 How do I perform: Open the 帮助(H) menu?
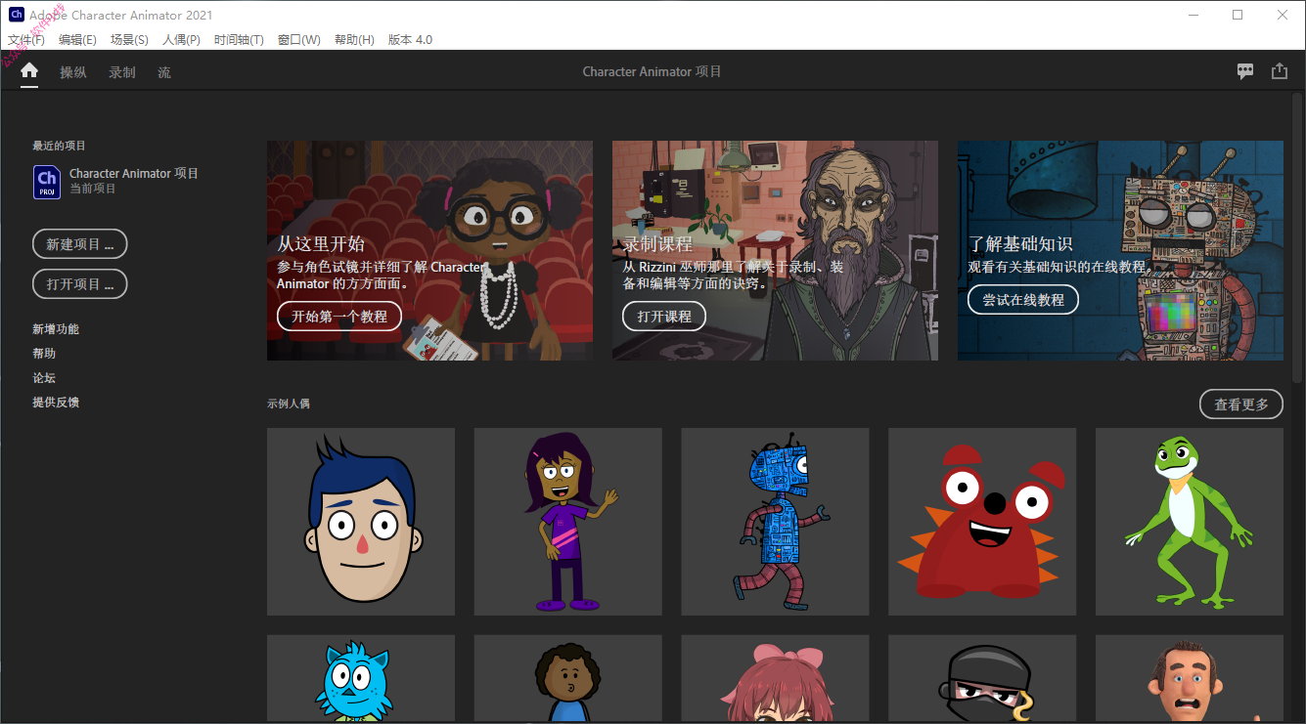click(x=354, y=40)
